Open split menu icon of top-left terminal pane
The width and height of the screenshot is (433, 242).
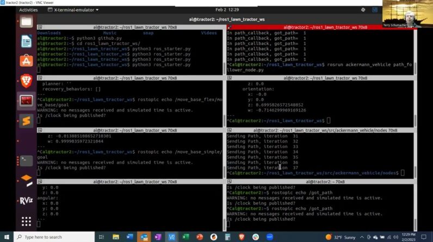(x=40, y=27)
